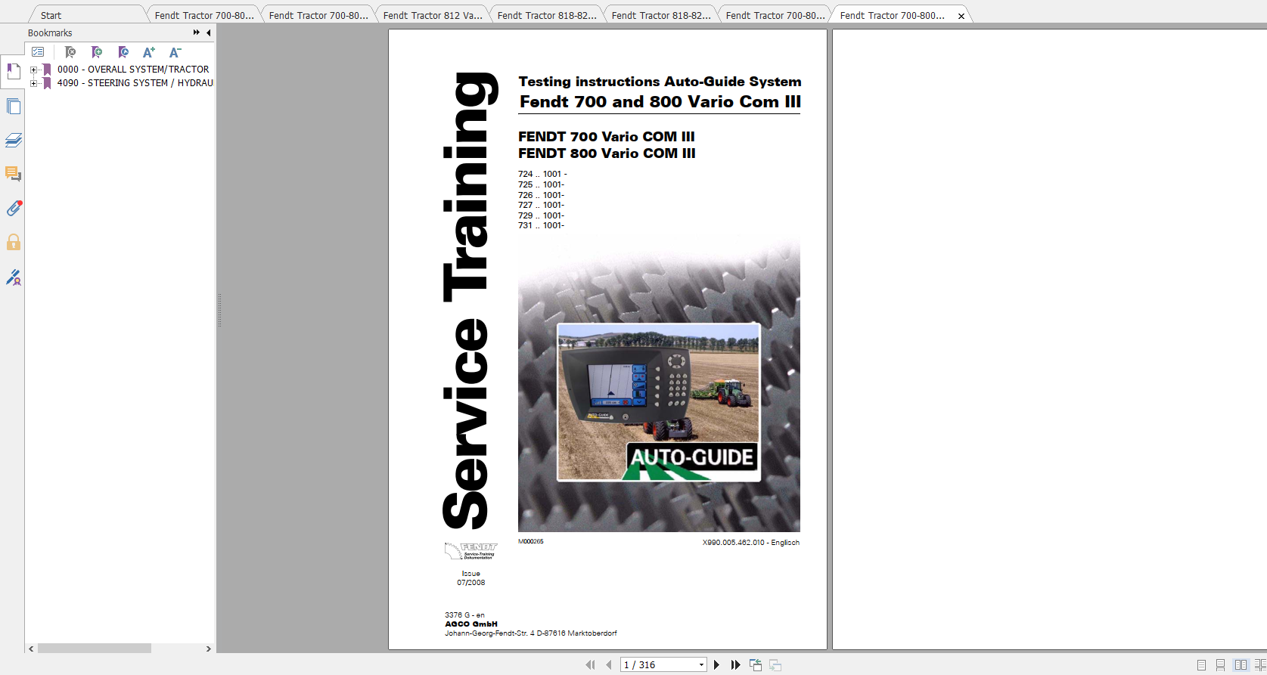Click the 'Testing instructions Auto-Guide System' heading
1267x675 pixels.
(x=660, y=81)
